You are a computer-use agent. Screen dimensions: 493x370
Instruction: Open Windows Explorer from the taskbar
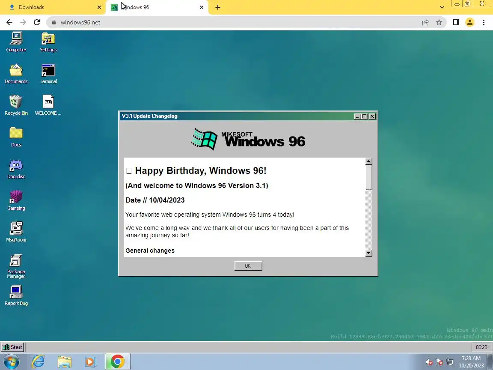(x=65, y=361)
